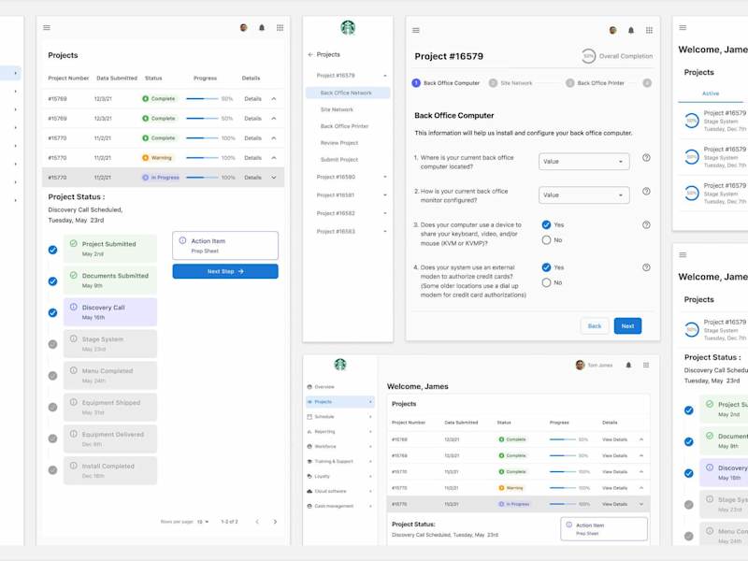
Task: Open Action Item Prep Sheet card on dashboard
Action: [x=604, y=529]
